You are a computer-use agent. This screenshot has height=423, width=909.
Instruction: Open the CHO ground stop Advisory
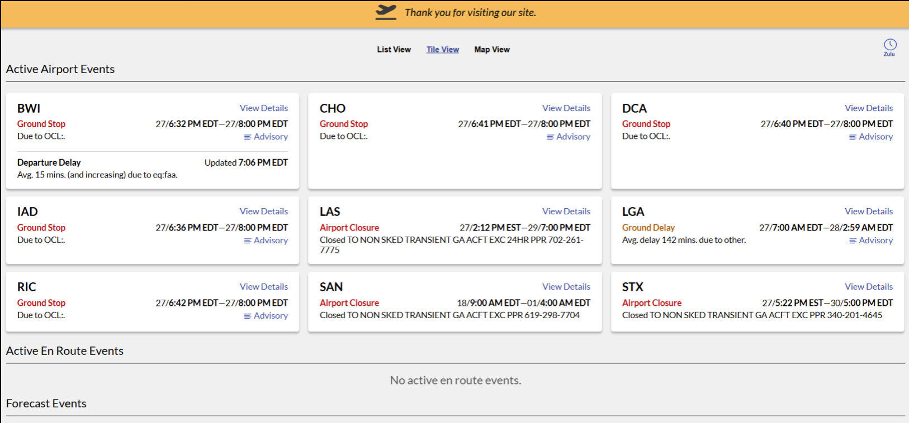[569, 137]
